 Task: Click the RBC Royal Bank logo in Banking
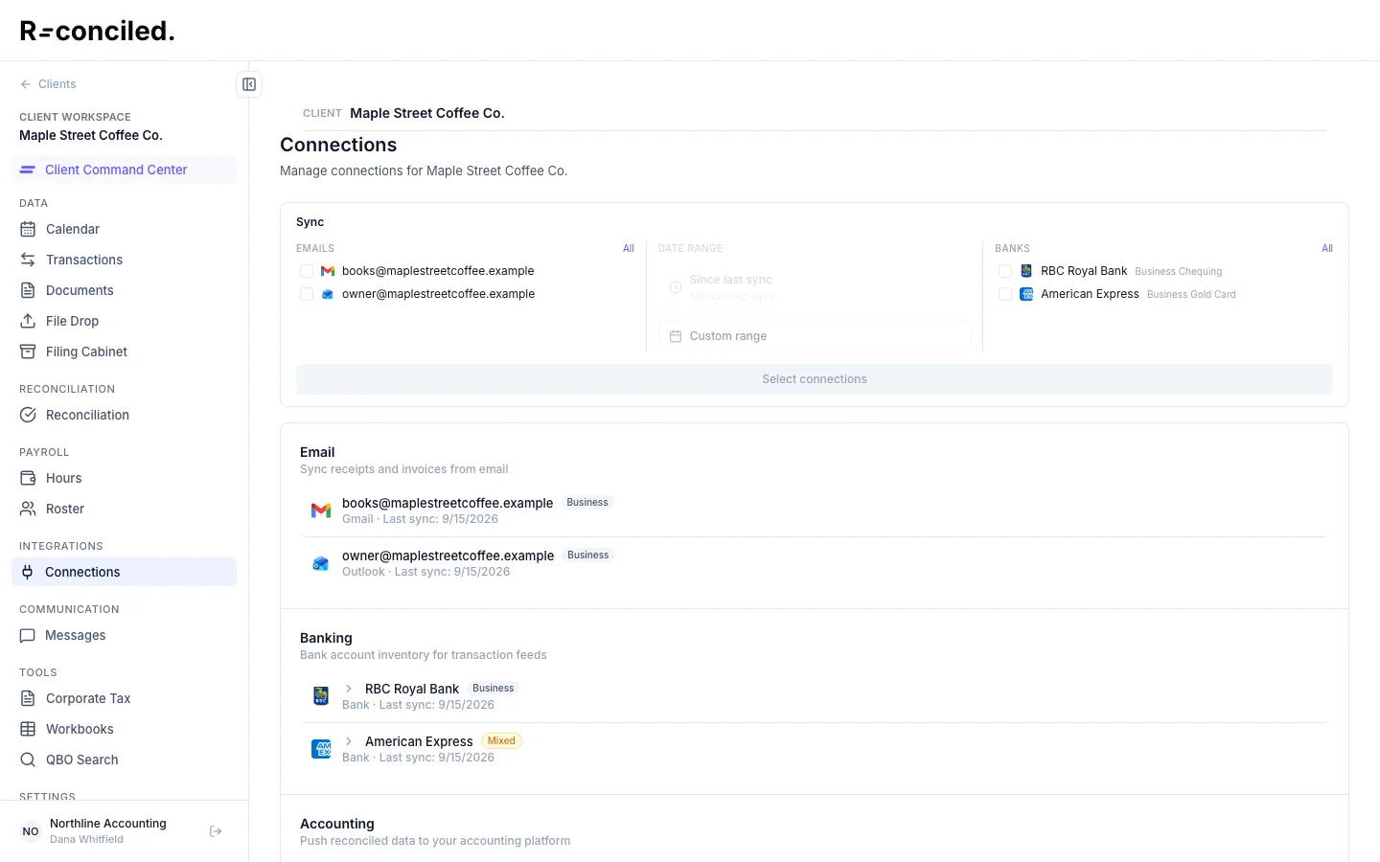pyautogui.click(x=321, y=696)
